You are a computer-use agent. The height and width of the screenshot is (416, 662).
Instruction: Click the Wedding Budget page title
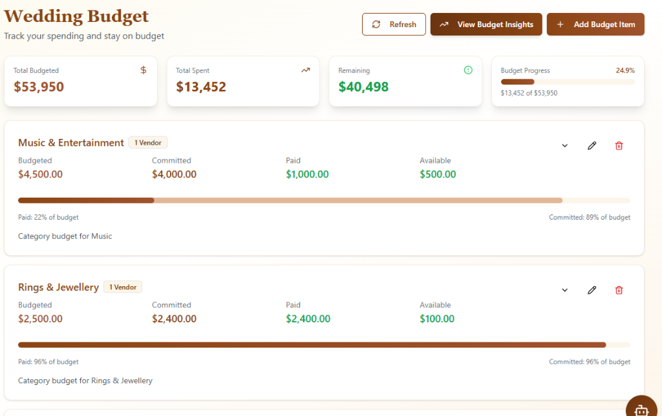coord(76,16)
